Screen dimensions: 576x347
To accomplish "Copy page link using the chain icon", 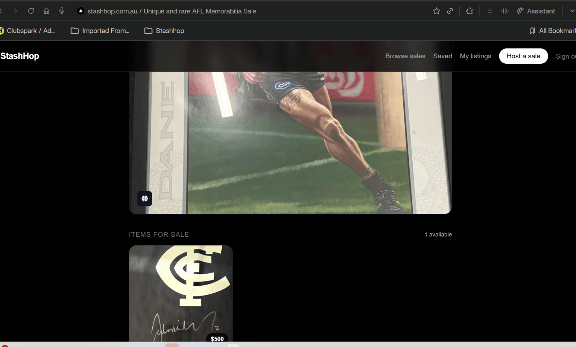I will tap(450, 11).
